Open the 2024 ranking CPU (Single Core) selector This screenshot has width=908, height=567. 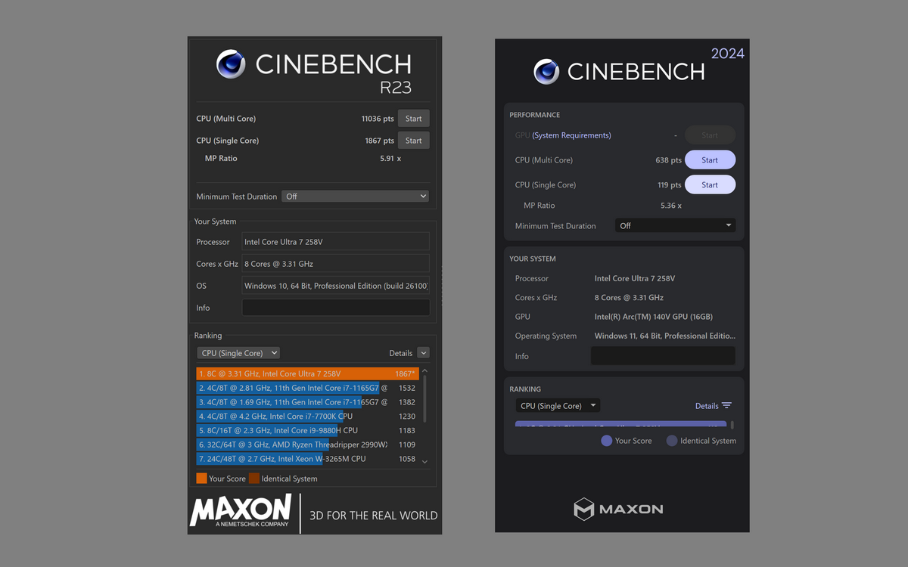[558, 406]
